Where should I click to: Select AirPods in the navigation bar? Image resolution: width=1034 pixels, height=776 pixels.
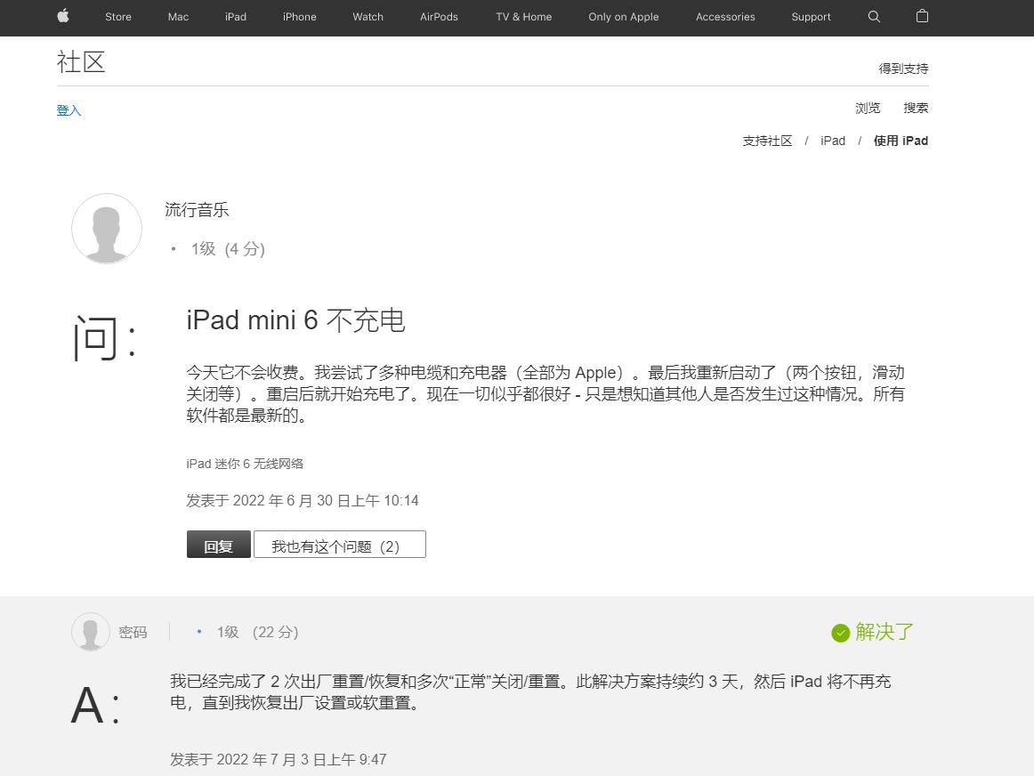(x=438, y=17)
